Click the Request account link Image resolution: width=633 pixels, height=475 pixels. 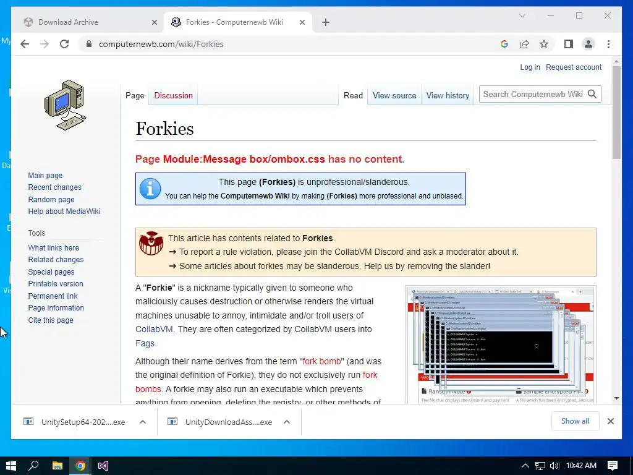point(574,67)
